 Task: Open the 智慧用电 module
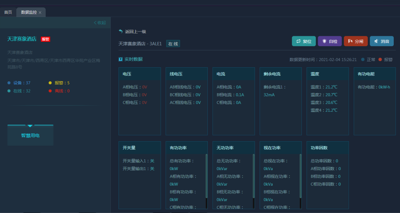pos(30,136)
